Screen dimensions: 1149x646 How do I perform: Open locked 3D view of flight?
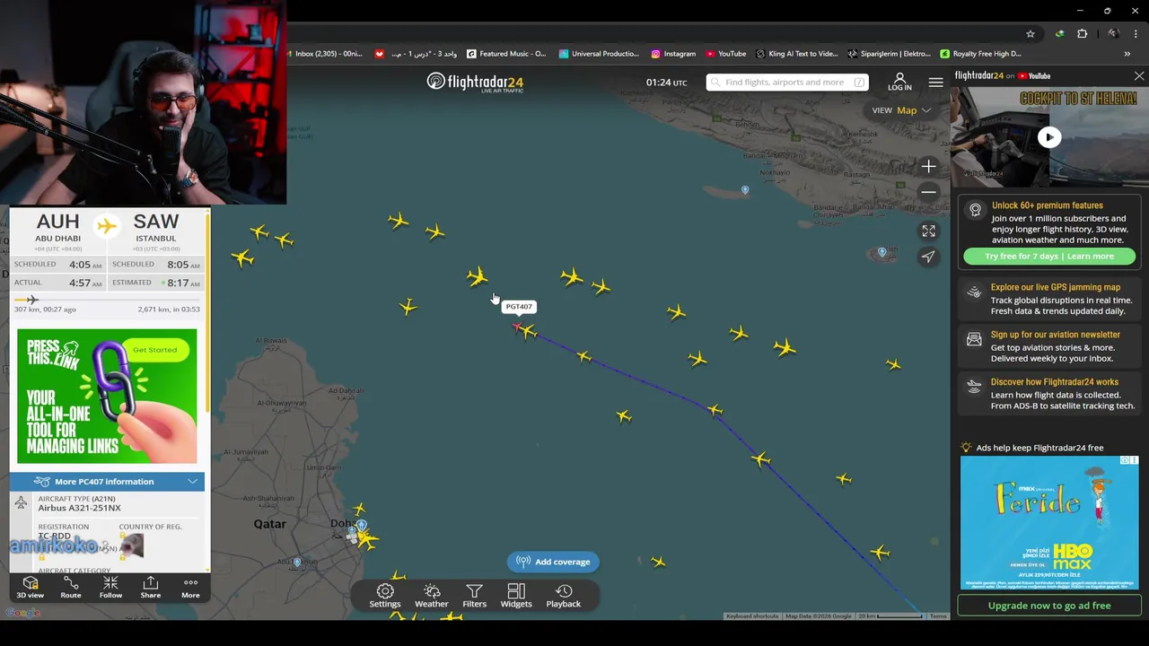[x=30, y=589]
